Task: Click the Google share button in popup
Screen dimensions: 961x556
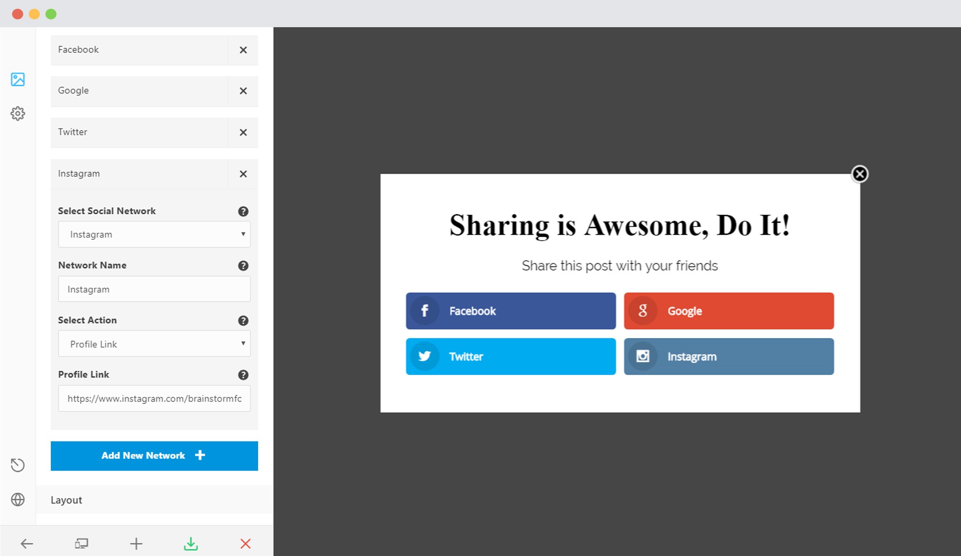Action: point(729,311)
